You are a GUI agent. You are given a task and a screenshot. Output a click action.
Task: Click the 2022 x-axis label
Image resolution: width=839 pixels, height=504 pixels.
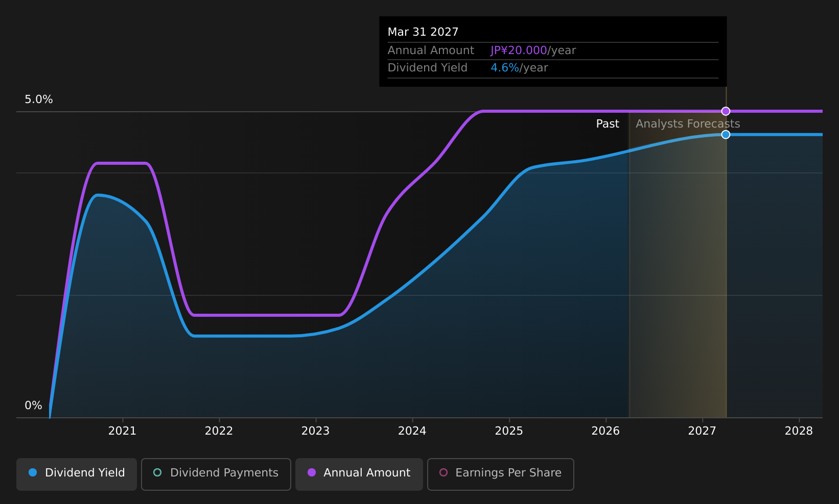coord(219,431)
